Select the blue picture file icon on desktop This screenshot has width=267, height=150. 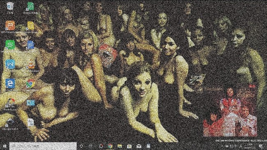31,103
